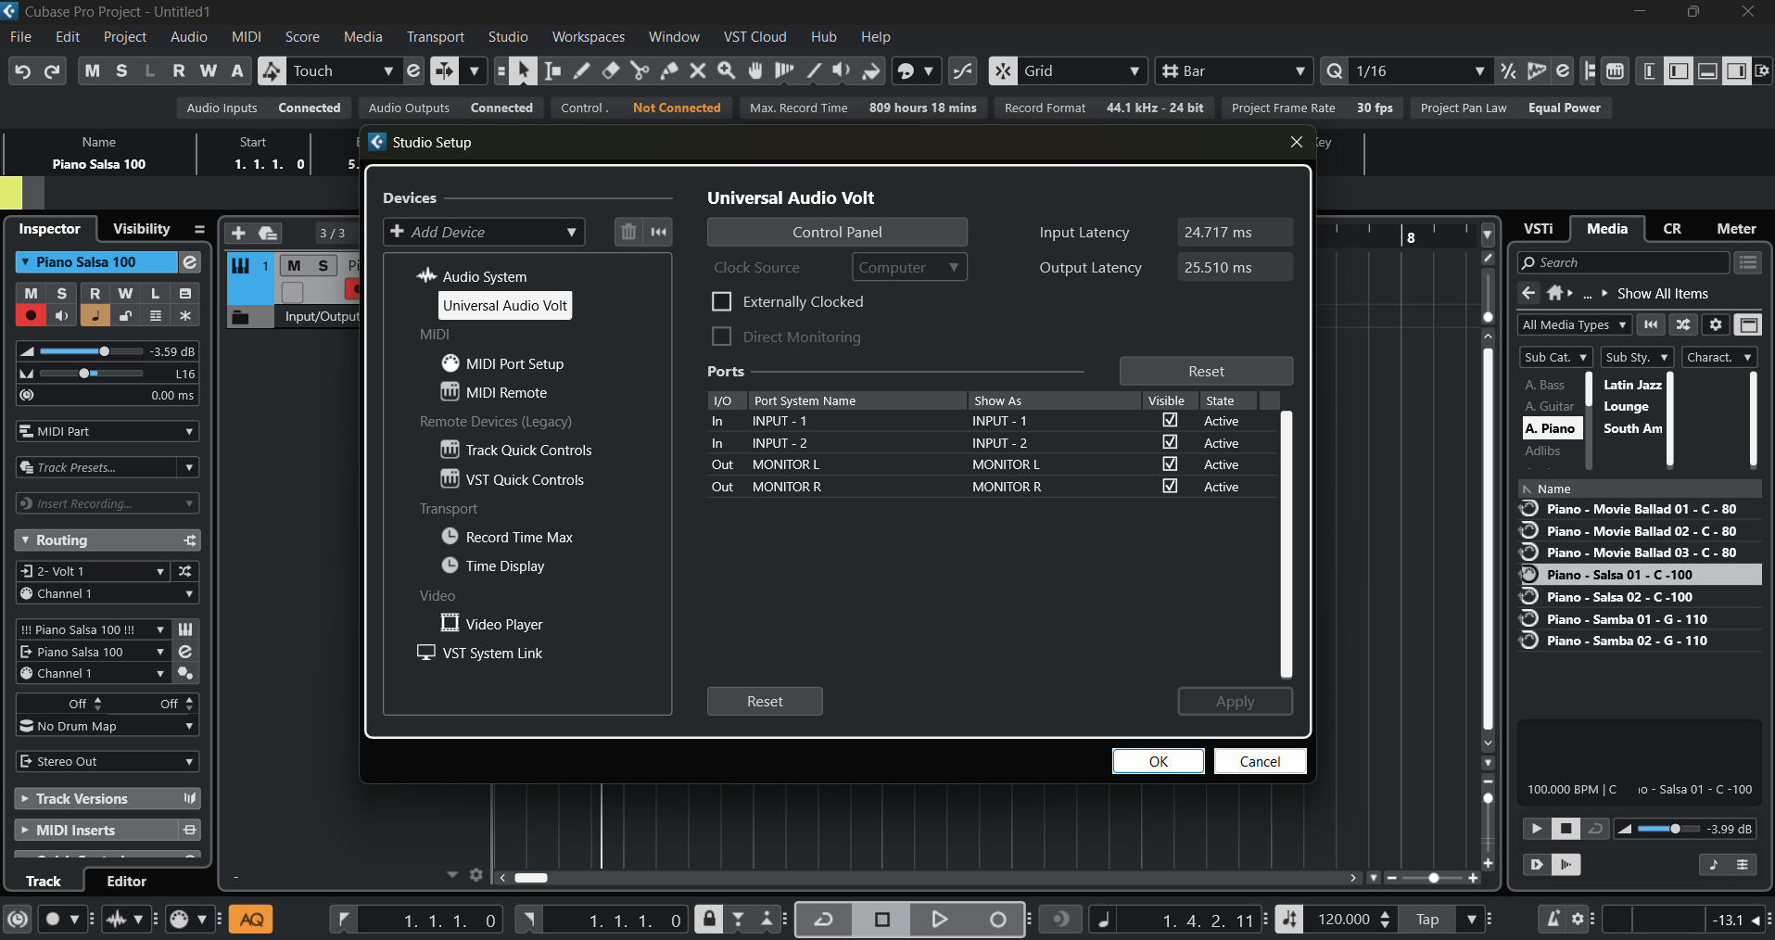Select the Scissors split tool
This screenshot has height=940, width=1775.
[640, 71]
